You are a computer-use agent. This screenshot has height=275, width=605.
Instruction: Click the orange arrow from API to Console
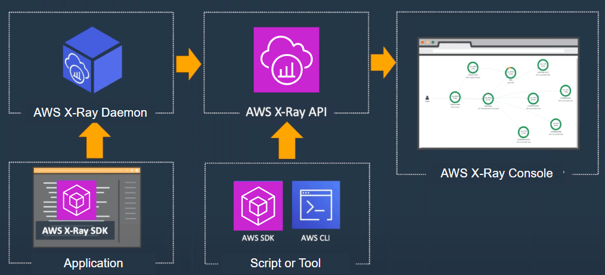click(x=383, y=62)
